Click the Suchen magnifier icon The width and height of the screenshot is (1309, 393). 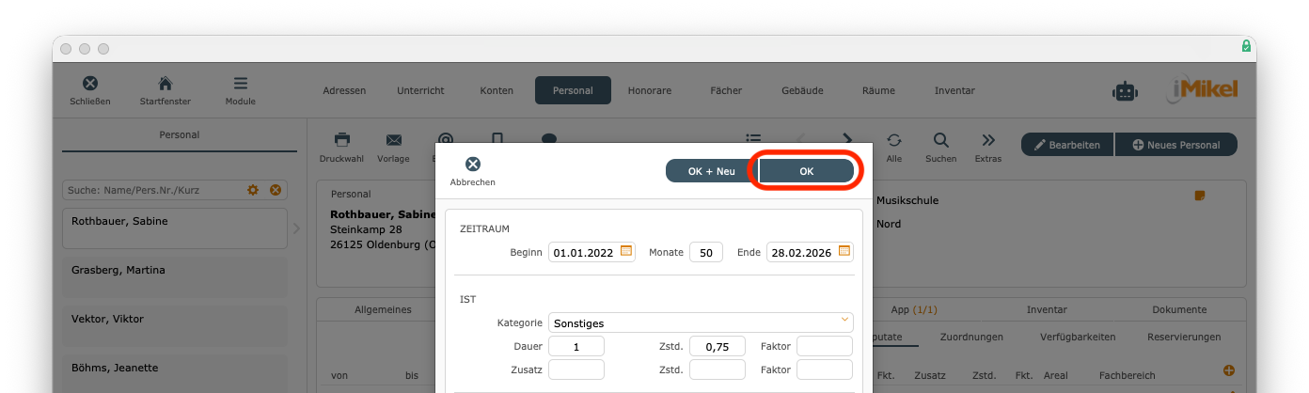point(940,140)
